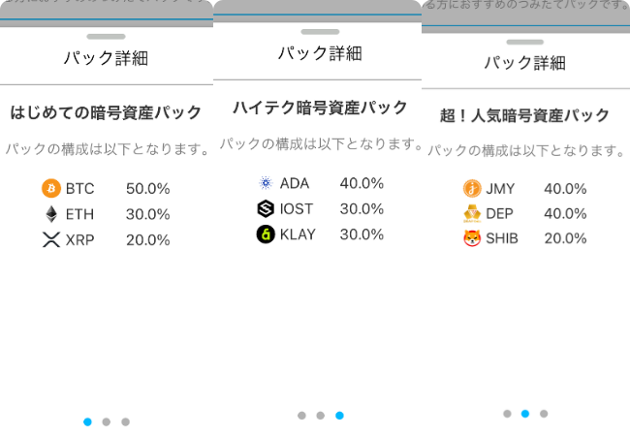Select the ETH Ethereum diamond icon
The height and width of the screenshot is (436, 630).
coord(51,214)
